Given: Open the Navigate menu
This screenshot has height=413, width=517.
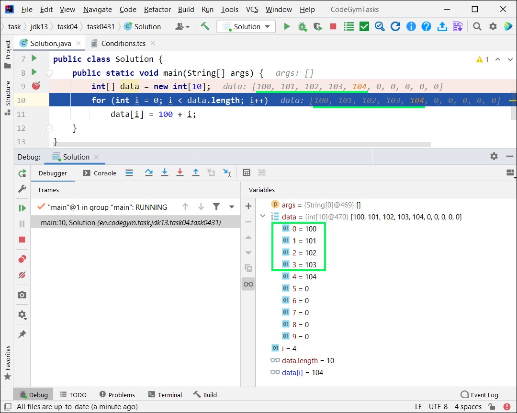Looking at the screenshot, I should point(97,9).
